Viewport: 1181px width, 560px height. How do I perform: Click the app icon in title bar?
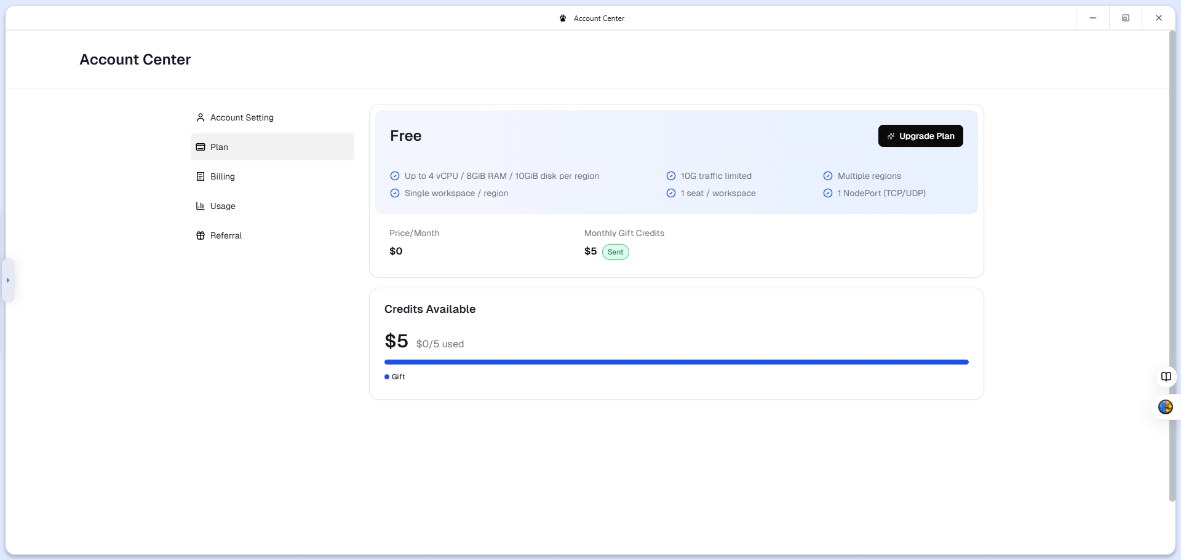pyautogui.click(x=563, y=18)
